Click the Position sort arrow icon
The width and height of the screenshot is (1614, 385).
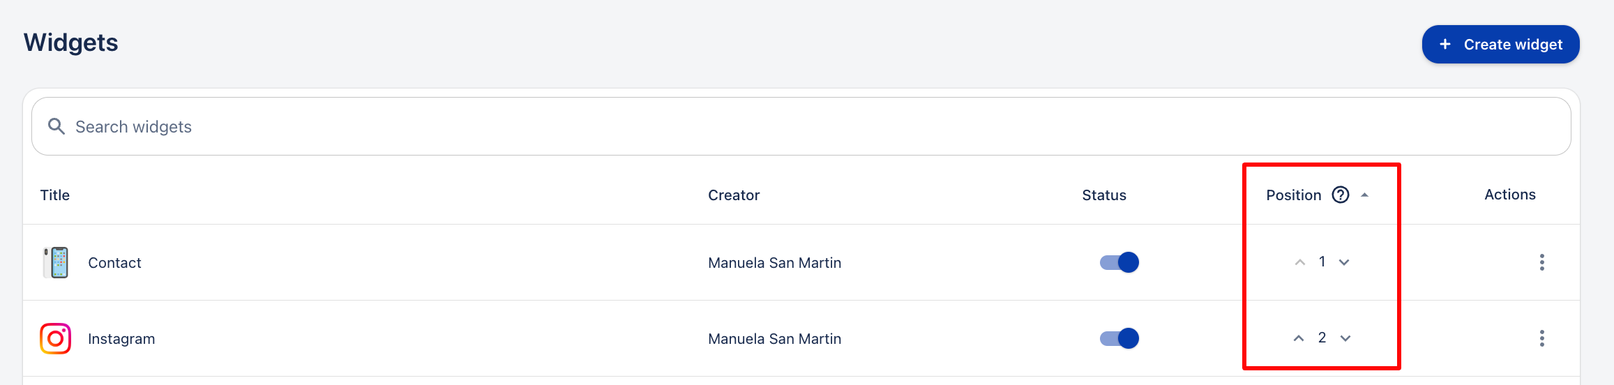[x=1364, y=195]
